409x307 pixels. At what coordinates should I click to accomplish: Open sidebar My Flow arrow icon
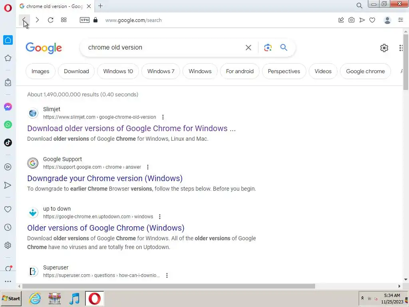pyautogui.click(x=8, y=185)
